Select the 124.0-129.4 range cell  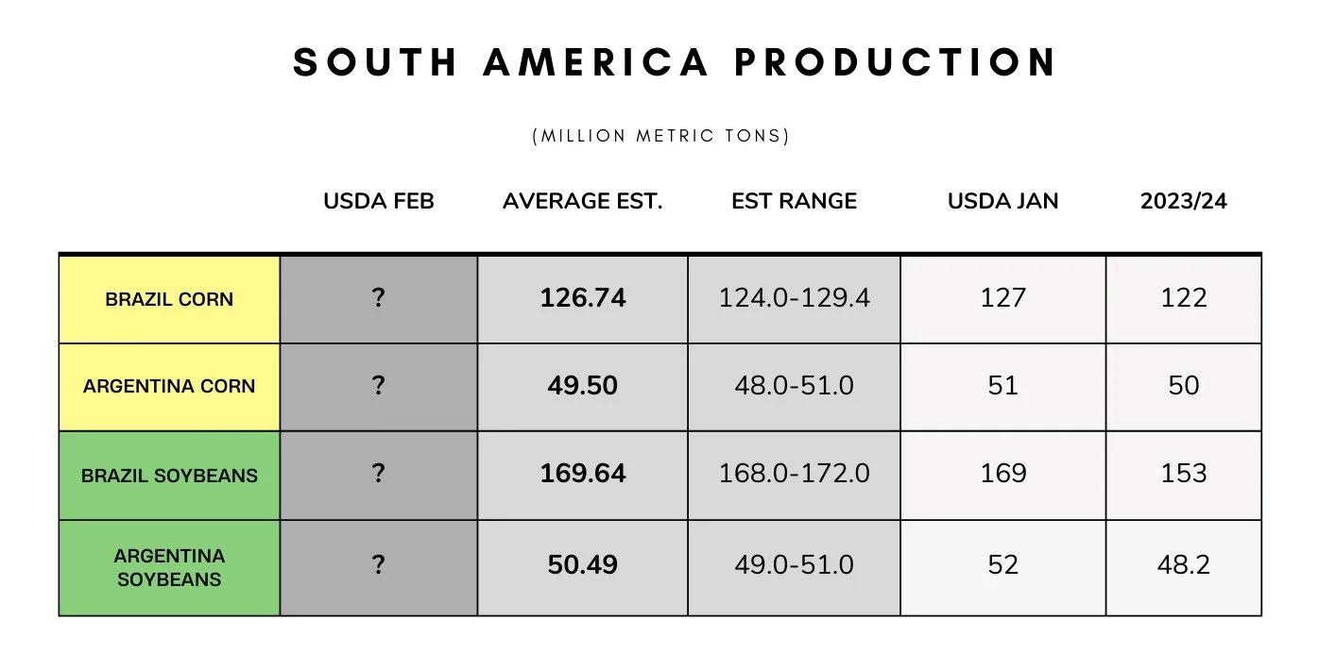[794, 299]
